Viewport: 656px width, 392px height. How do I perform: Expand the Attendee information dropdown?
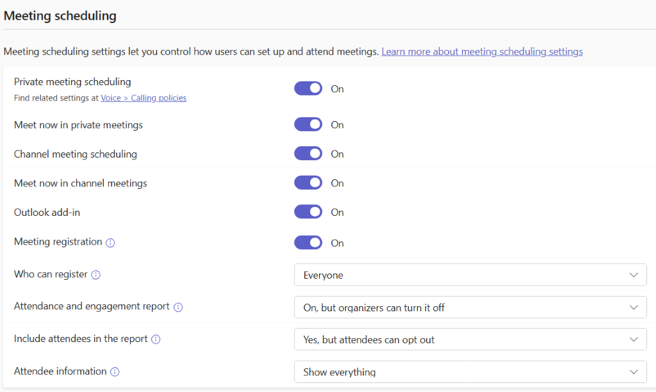(x=470, y=372)
